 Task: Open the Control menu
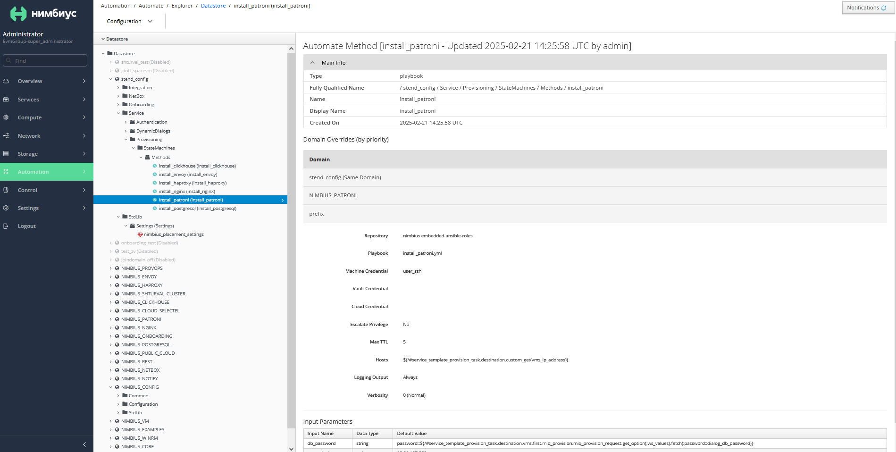click(x=47, y=190)
